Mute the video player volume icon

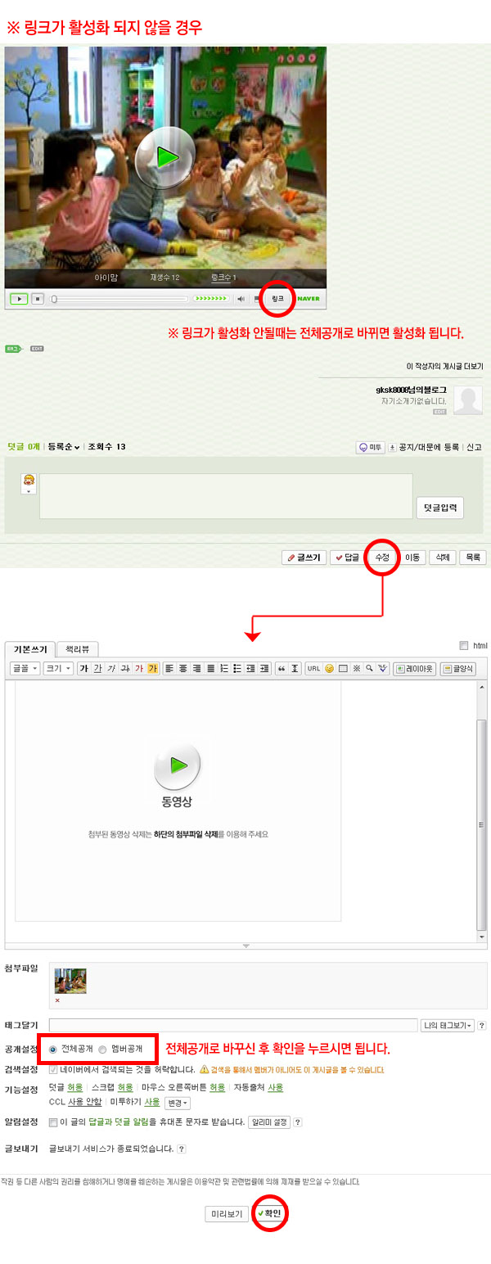241,299
